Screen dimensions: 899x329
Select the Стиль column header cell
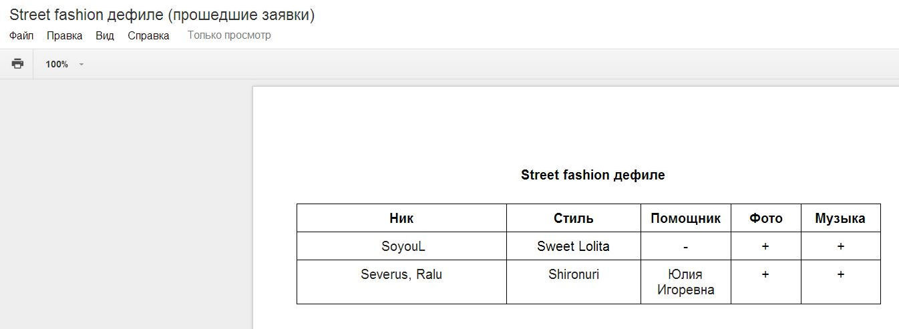coord(573,218)
